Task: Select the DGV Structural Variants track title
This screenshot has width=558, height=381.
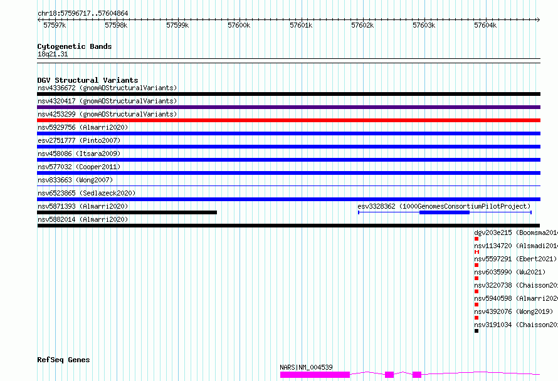Action: tap(88, 80)
